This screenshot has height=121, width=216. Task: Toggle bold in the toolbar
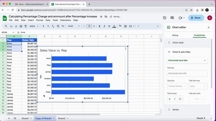[x=100, y=26]
